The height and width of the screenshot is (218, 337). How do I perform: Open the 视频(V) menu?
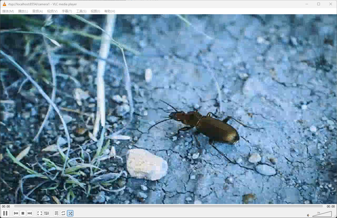coord(52,11)
